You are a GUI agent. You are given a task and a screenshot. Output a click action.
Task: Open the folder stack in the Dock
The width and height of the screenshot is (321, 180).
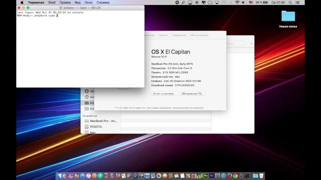255,176
